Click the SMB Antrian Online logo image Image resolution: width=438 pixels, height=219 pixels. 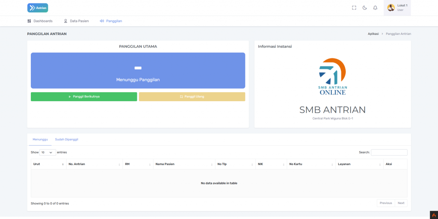[x=332, y=76]
